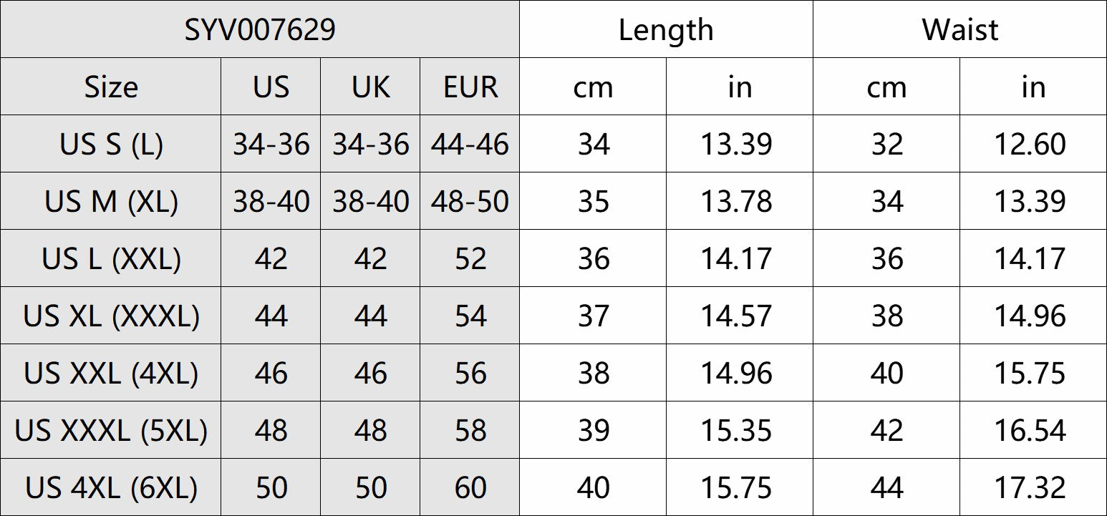Image resolution: width=1107 pixels, height=516 pixels.
Task: Select the US M (XL) row label
Action: [x=111, y=202]
